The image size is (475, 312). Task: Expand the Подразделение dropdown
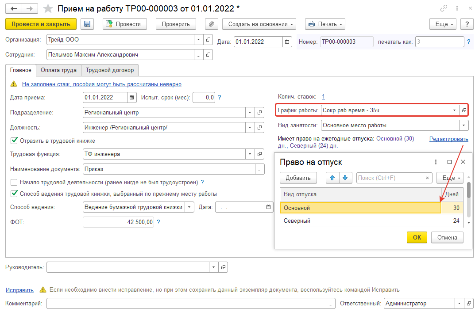click(x=250, y=112)
